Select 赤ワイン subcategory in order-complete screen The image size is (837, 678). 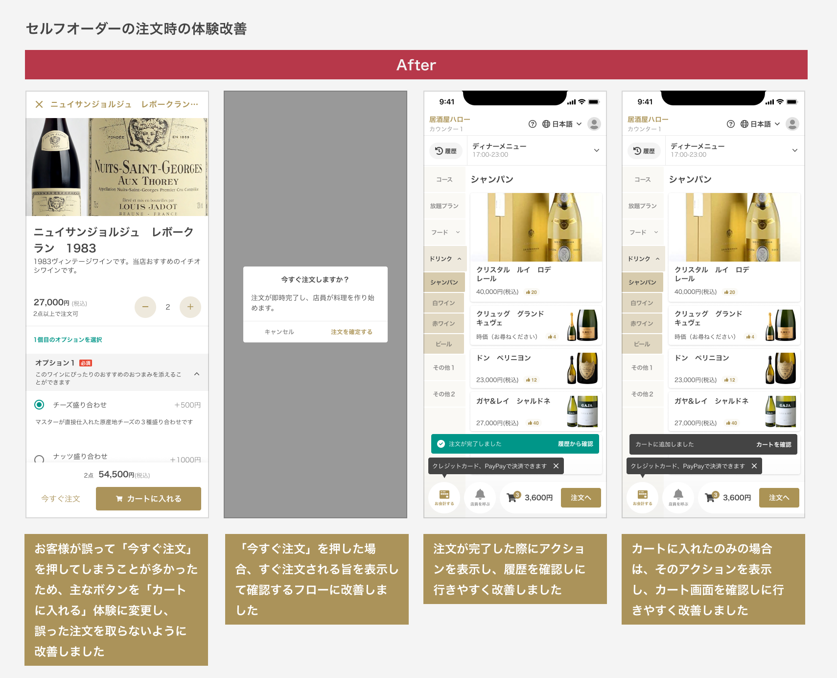click(444, 324)
